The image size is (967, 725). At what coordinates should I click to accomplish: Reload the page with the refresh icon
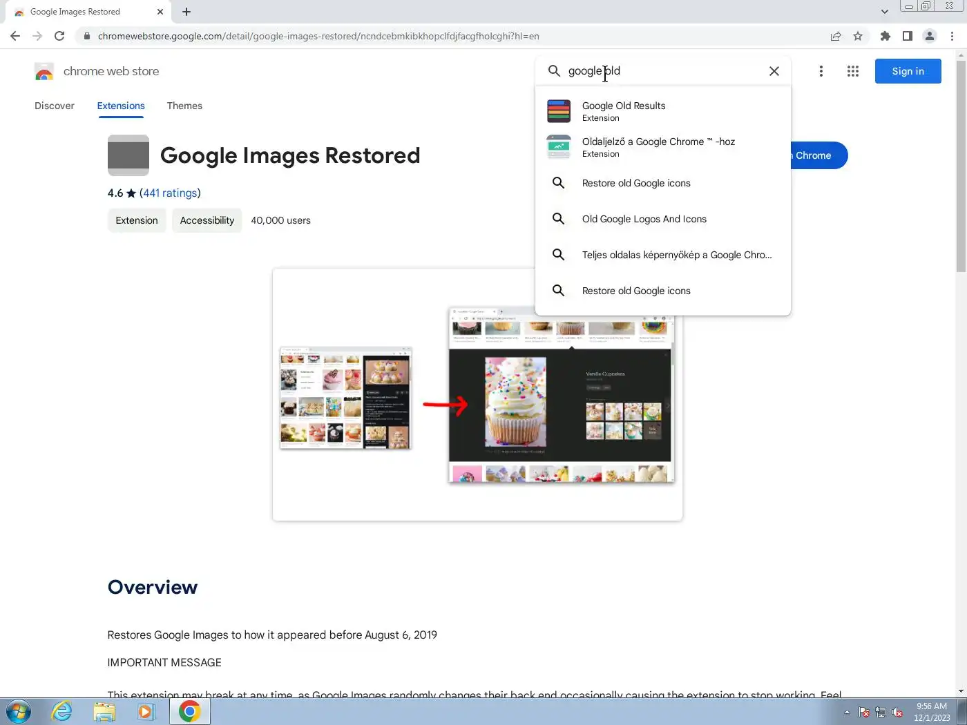pyautogui.click(x=59, y=36)
